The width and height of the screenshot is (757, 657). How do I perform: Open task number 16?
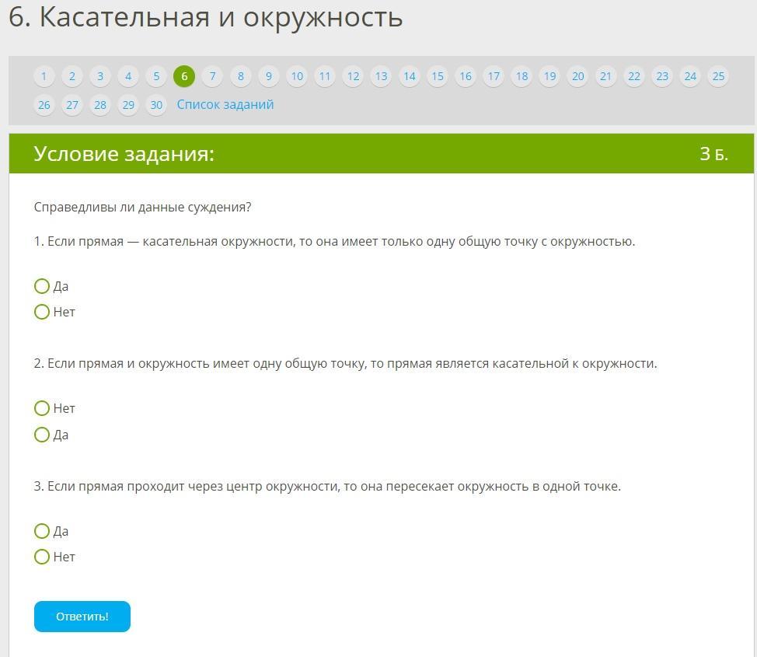tap(466, 76)
